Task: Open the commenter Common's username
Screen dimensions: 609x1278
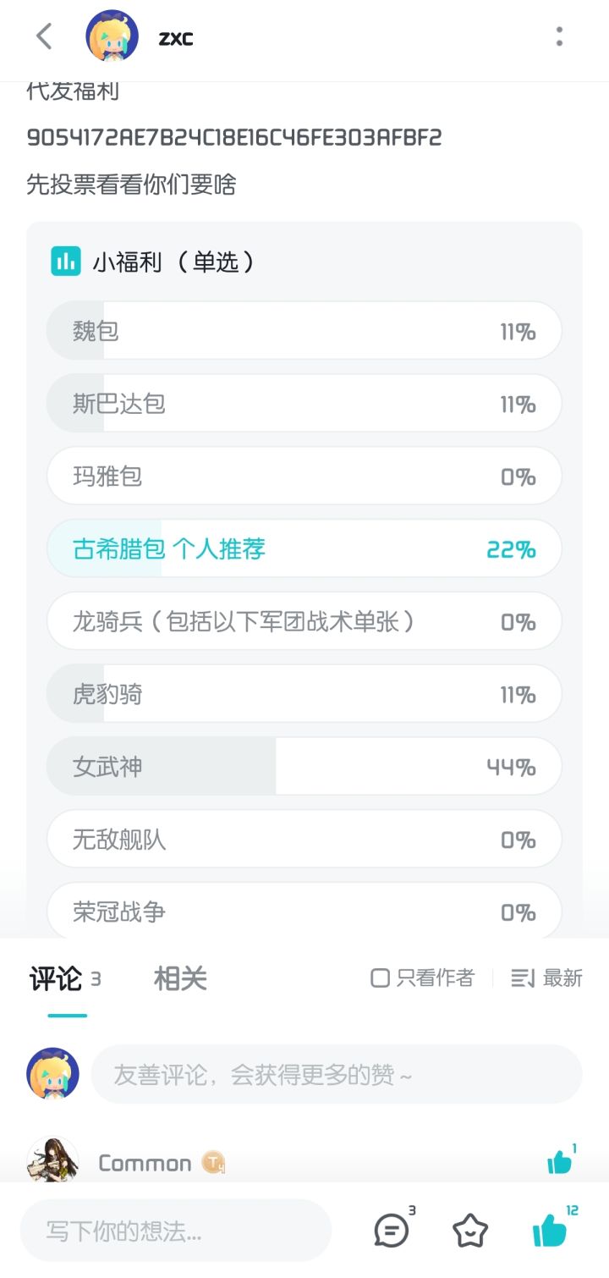Action: pos(145,1164)
